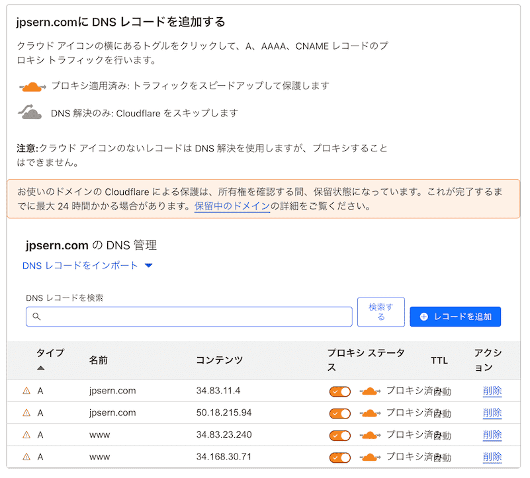This screenshot has height=478, width=530.
Task: Expand the DNS レコードをインポート dropdown
Action: point(148,266)
